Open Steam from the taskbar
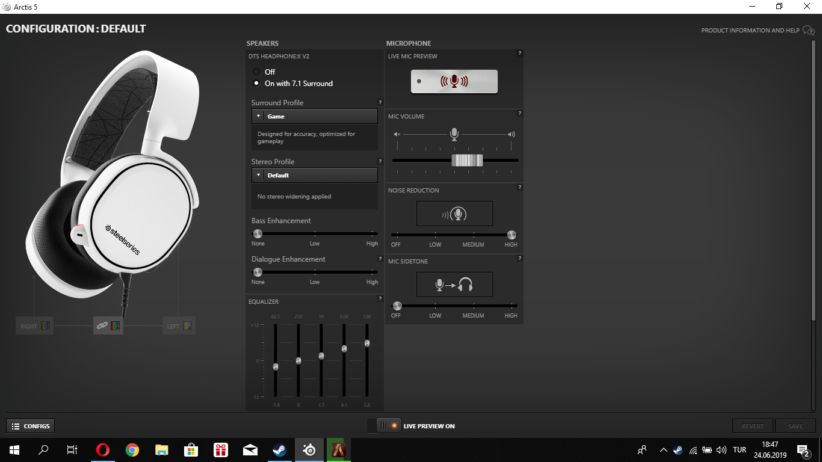822x462 pixels. pyautogui.click(x=280, y=450)
